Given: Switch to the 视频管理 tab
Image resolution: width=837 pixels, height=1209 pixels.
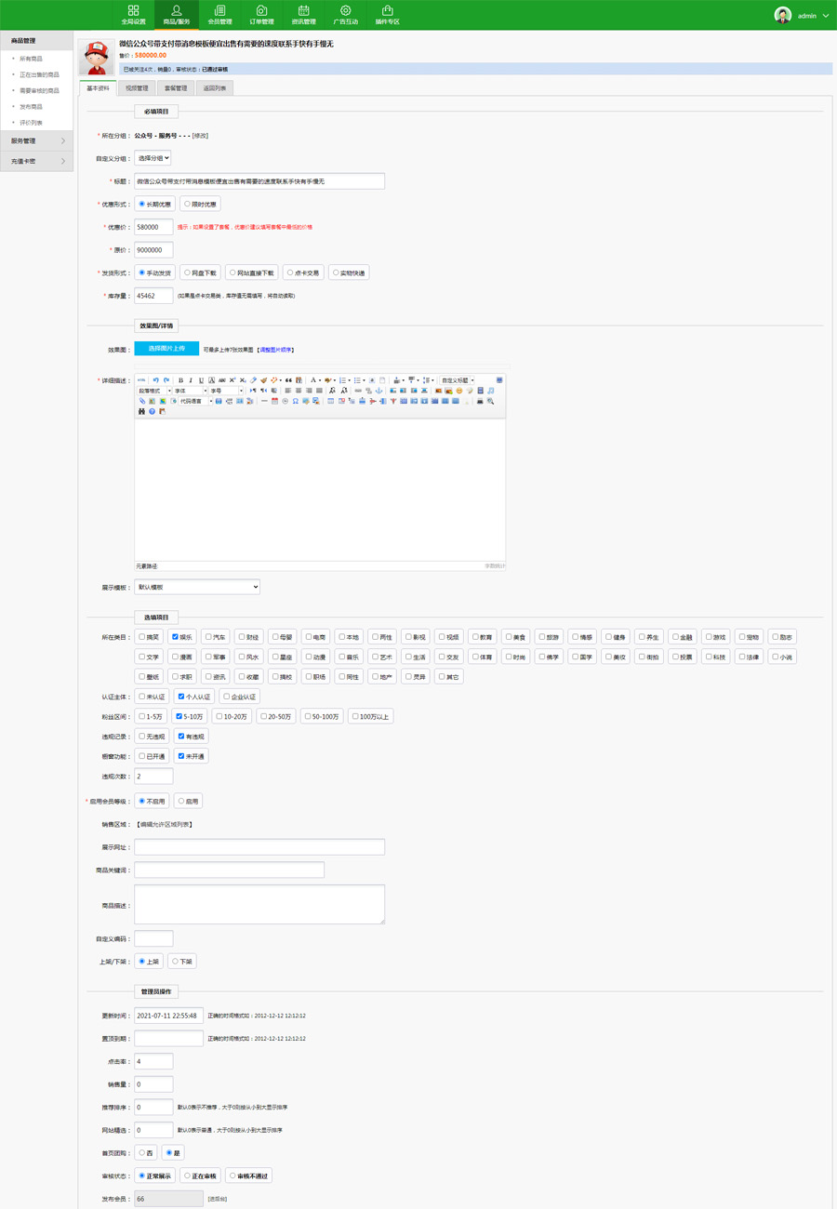Looking at the screenshot, I should 137,88.
